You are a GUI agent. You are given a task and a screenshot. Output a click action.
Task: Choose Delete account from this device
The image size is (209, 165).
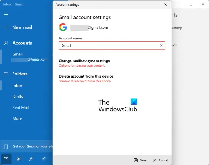[x=86, y=76]
